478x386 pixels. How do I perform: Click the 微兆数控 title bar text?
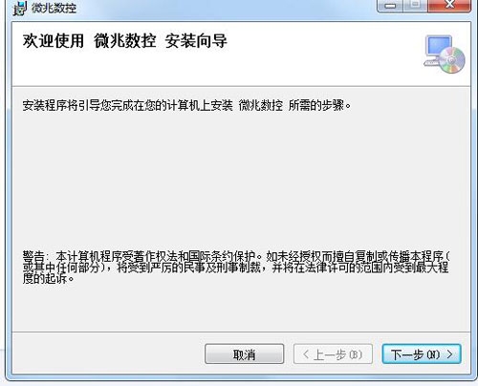54,9
